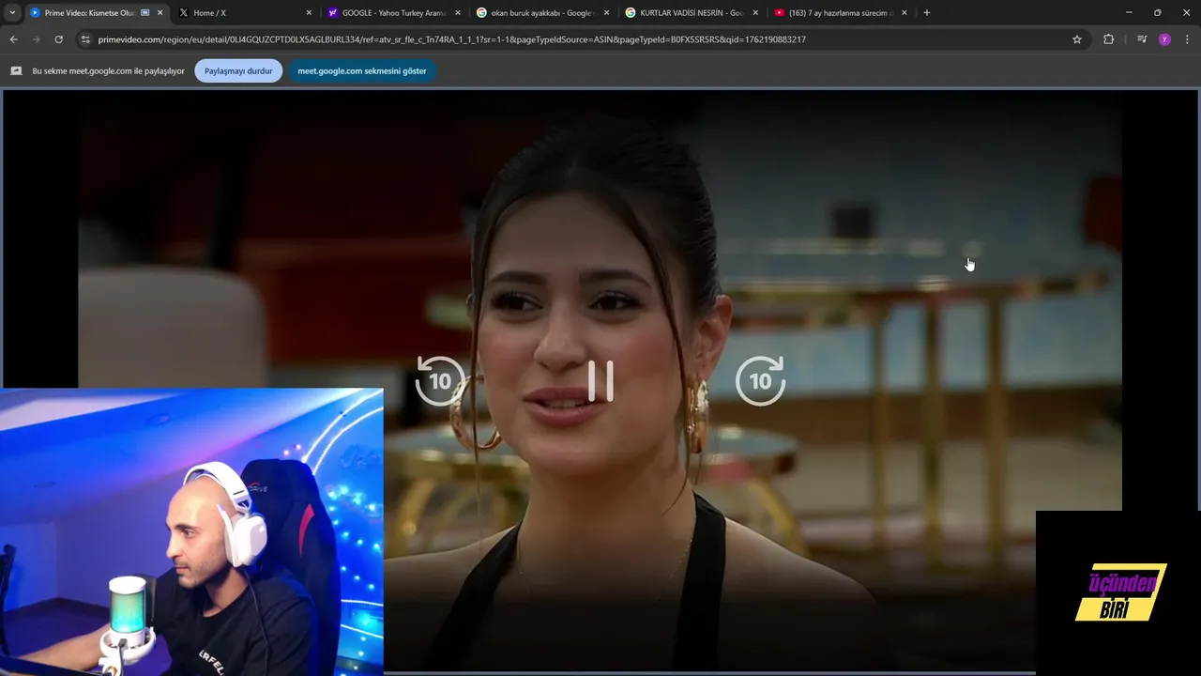Click the webcam overlay of the streamer
1201x676 pixels.
191,531
